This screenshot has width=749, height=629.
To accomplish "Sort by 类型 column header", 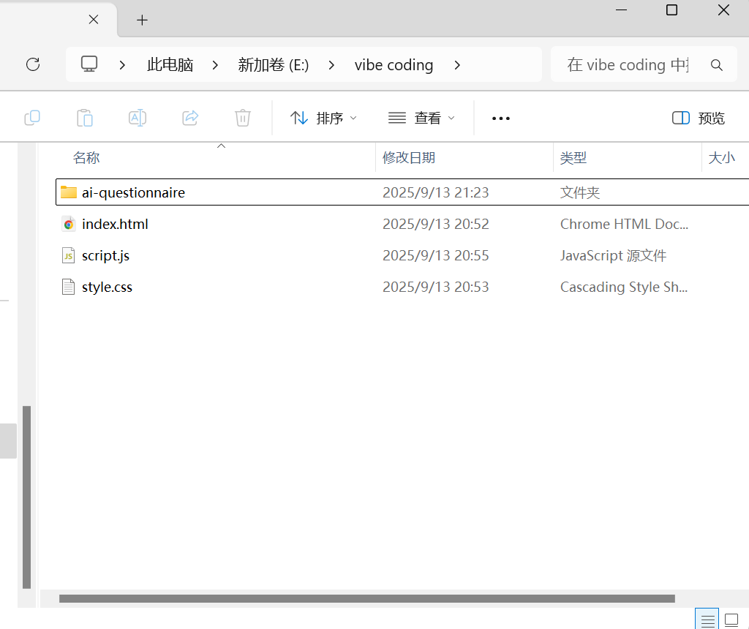I will [x=573, y=157].
